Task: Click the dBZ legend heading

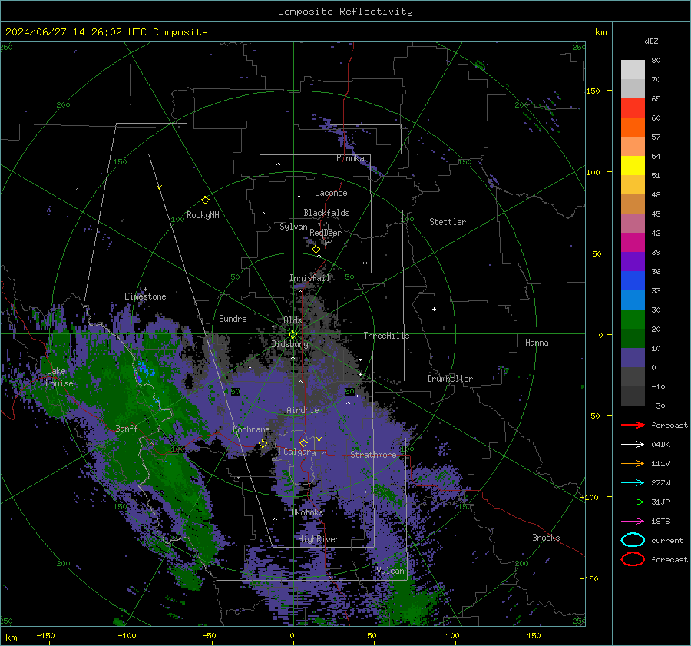Action: (651, 41)
